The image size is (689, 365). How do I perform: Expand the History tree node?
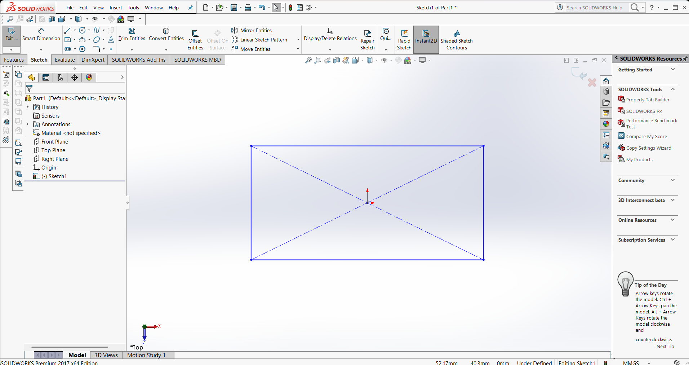[28, 107]
